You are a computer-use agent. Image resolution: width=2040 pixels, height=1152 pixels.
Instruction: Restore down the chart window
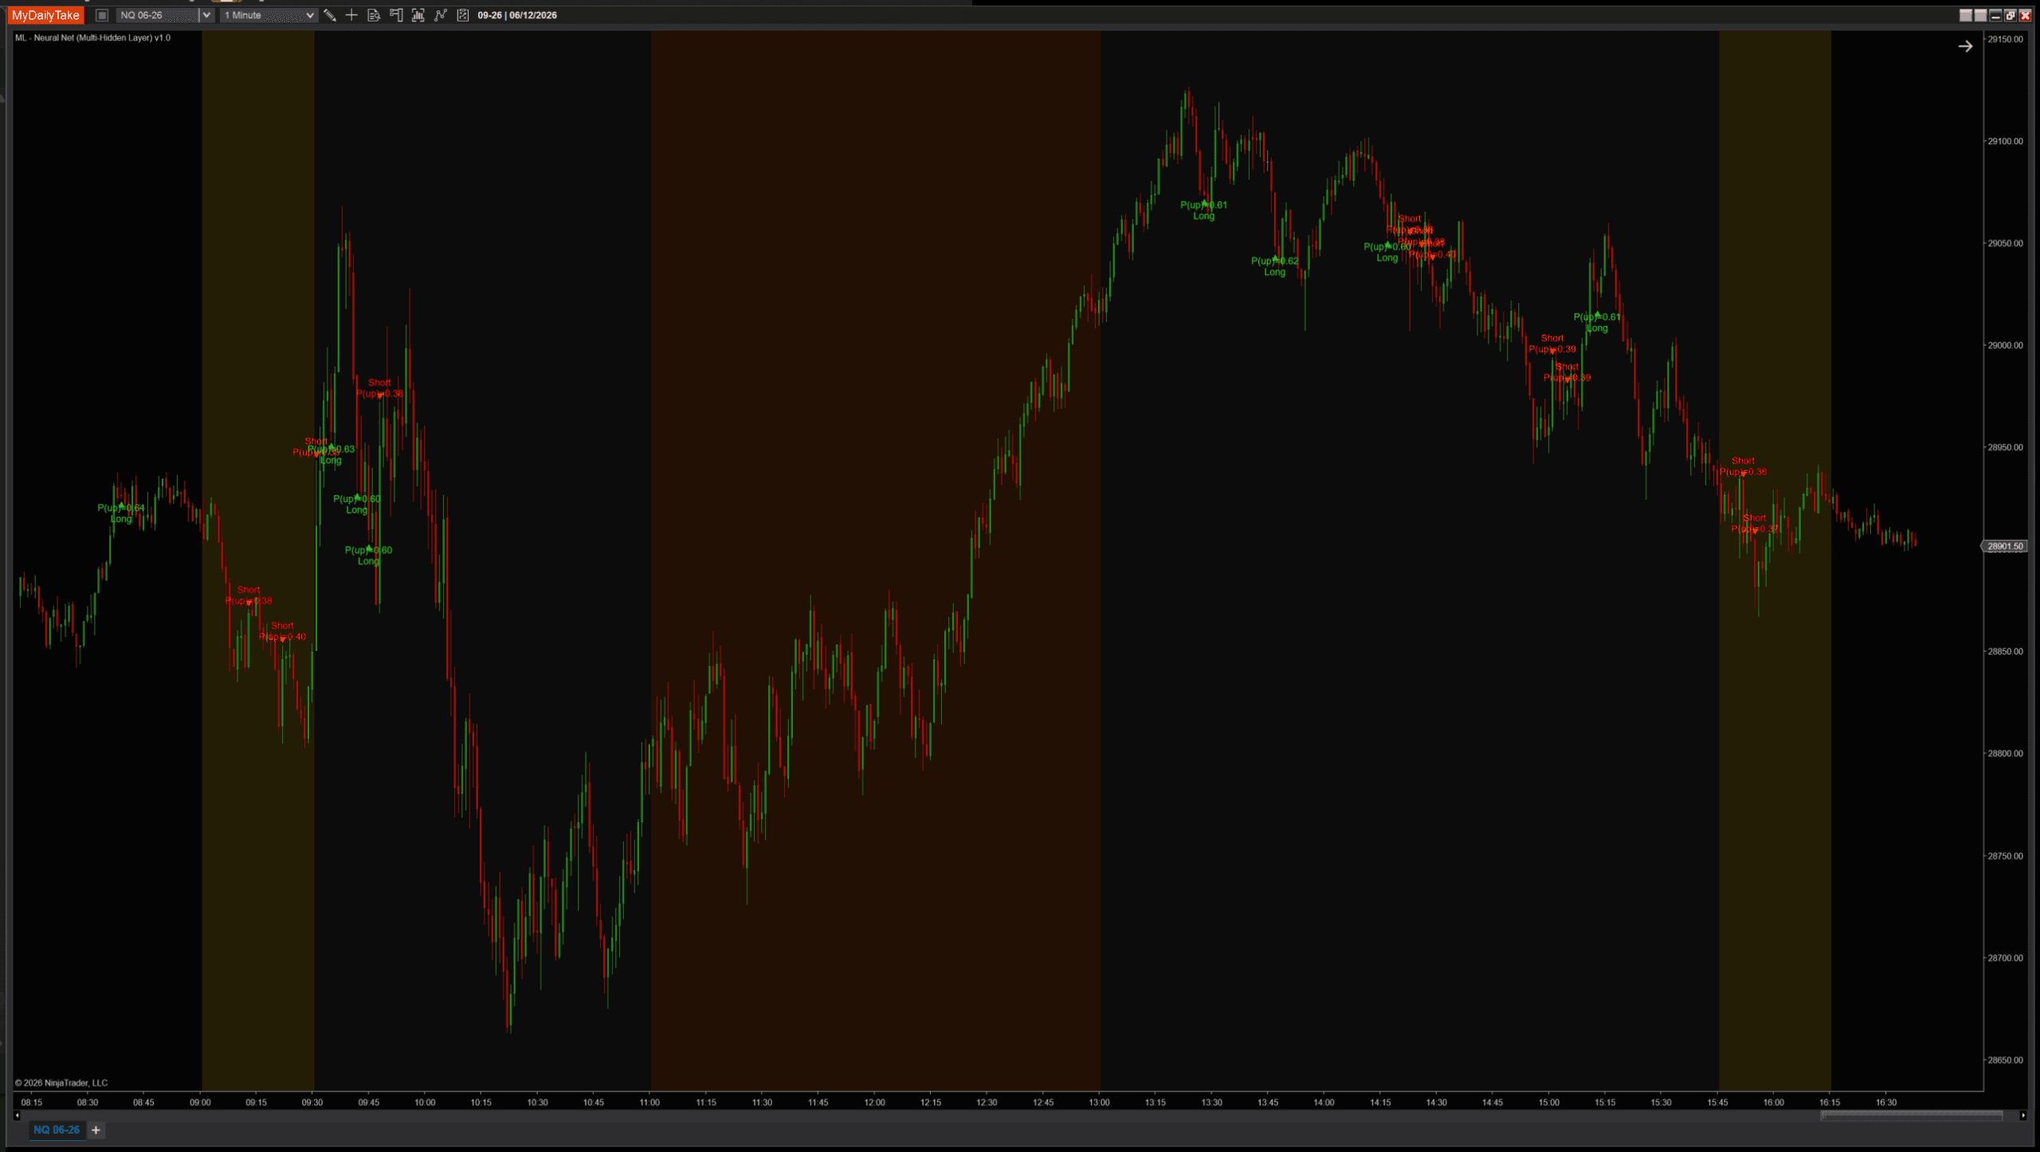[2011, 15]
